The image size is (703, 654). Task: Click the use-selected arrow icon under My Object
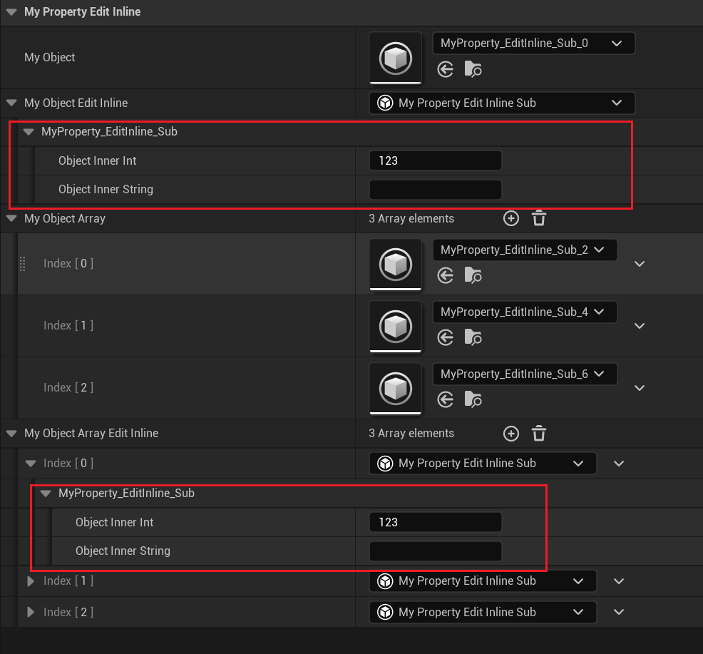coord(446,69)
